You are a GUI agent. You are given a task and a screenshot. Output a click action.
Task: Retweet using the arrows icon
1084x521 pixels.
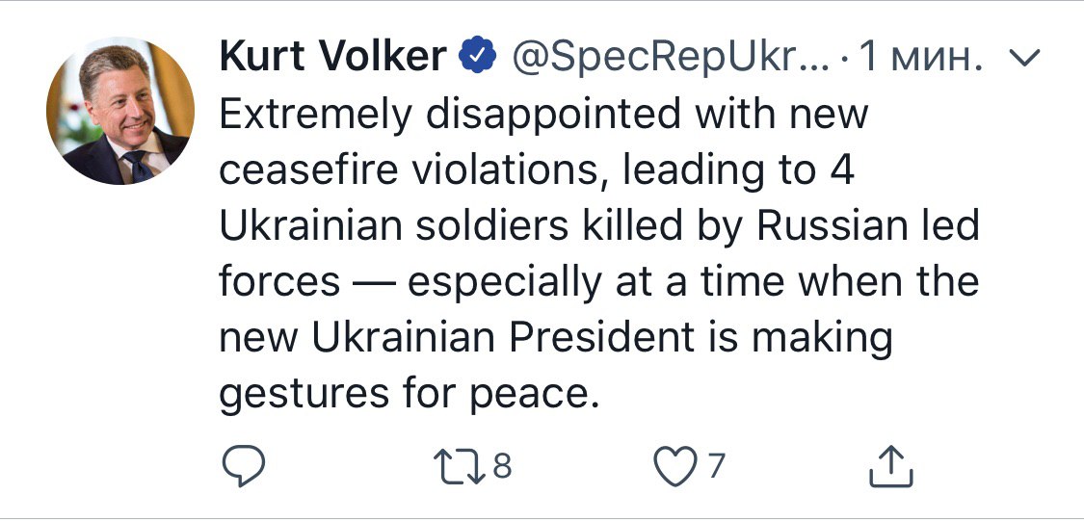pos(460,467)
